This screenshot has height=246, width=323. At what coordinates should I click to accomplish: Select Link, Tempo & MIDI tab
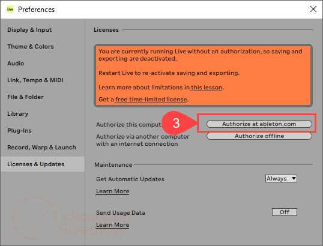pyautogui.click(x=35, y=80)
